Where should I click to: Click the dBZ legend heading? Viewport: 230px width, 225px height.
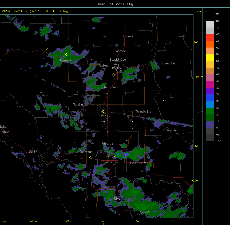pyautogui.click(x=216, y=14)
